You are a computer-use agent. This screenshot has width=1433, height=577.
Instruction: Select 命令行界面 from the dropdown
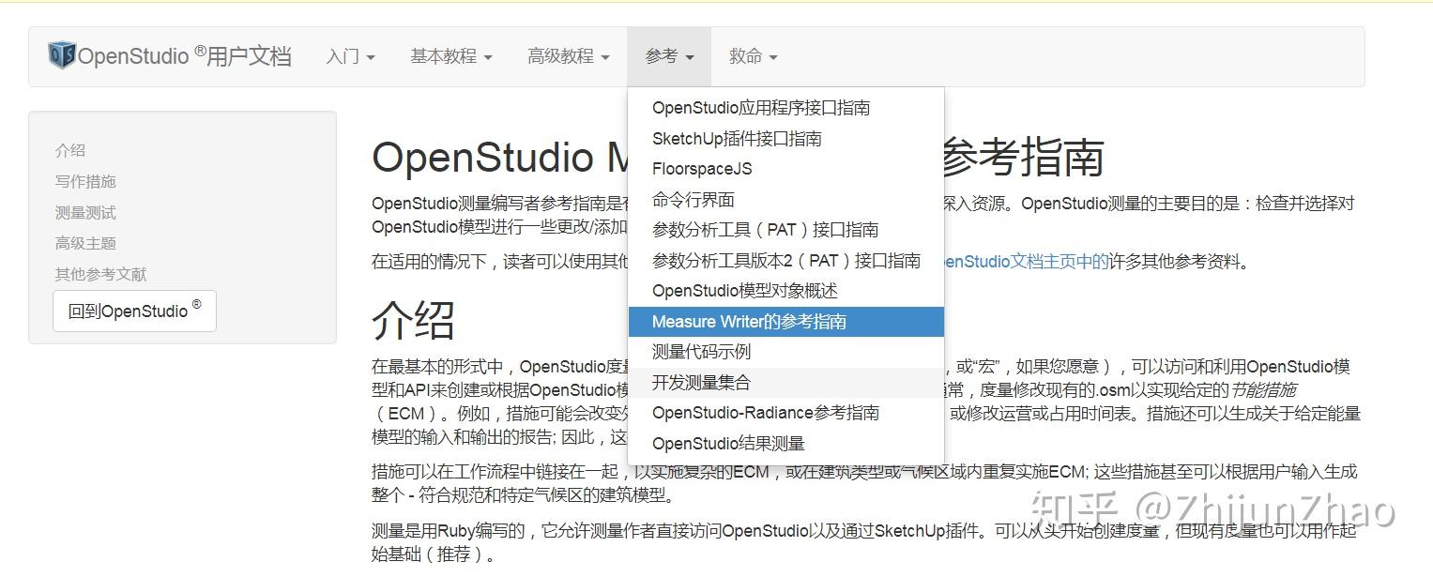click(x=692, y=199)
